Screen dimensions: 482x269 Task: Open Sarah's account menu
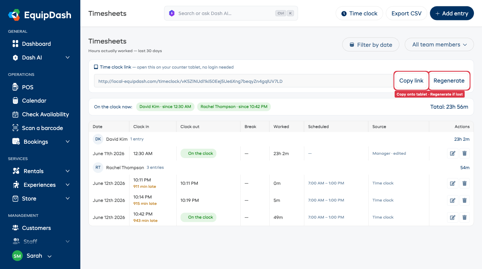[32, 256]
